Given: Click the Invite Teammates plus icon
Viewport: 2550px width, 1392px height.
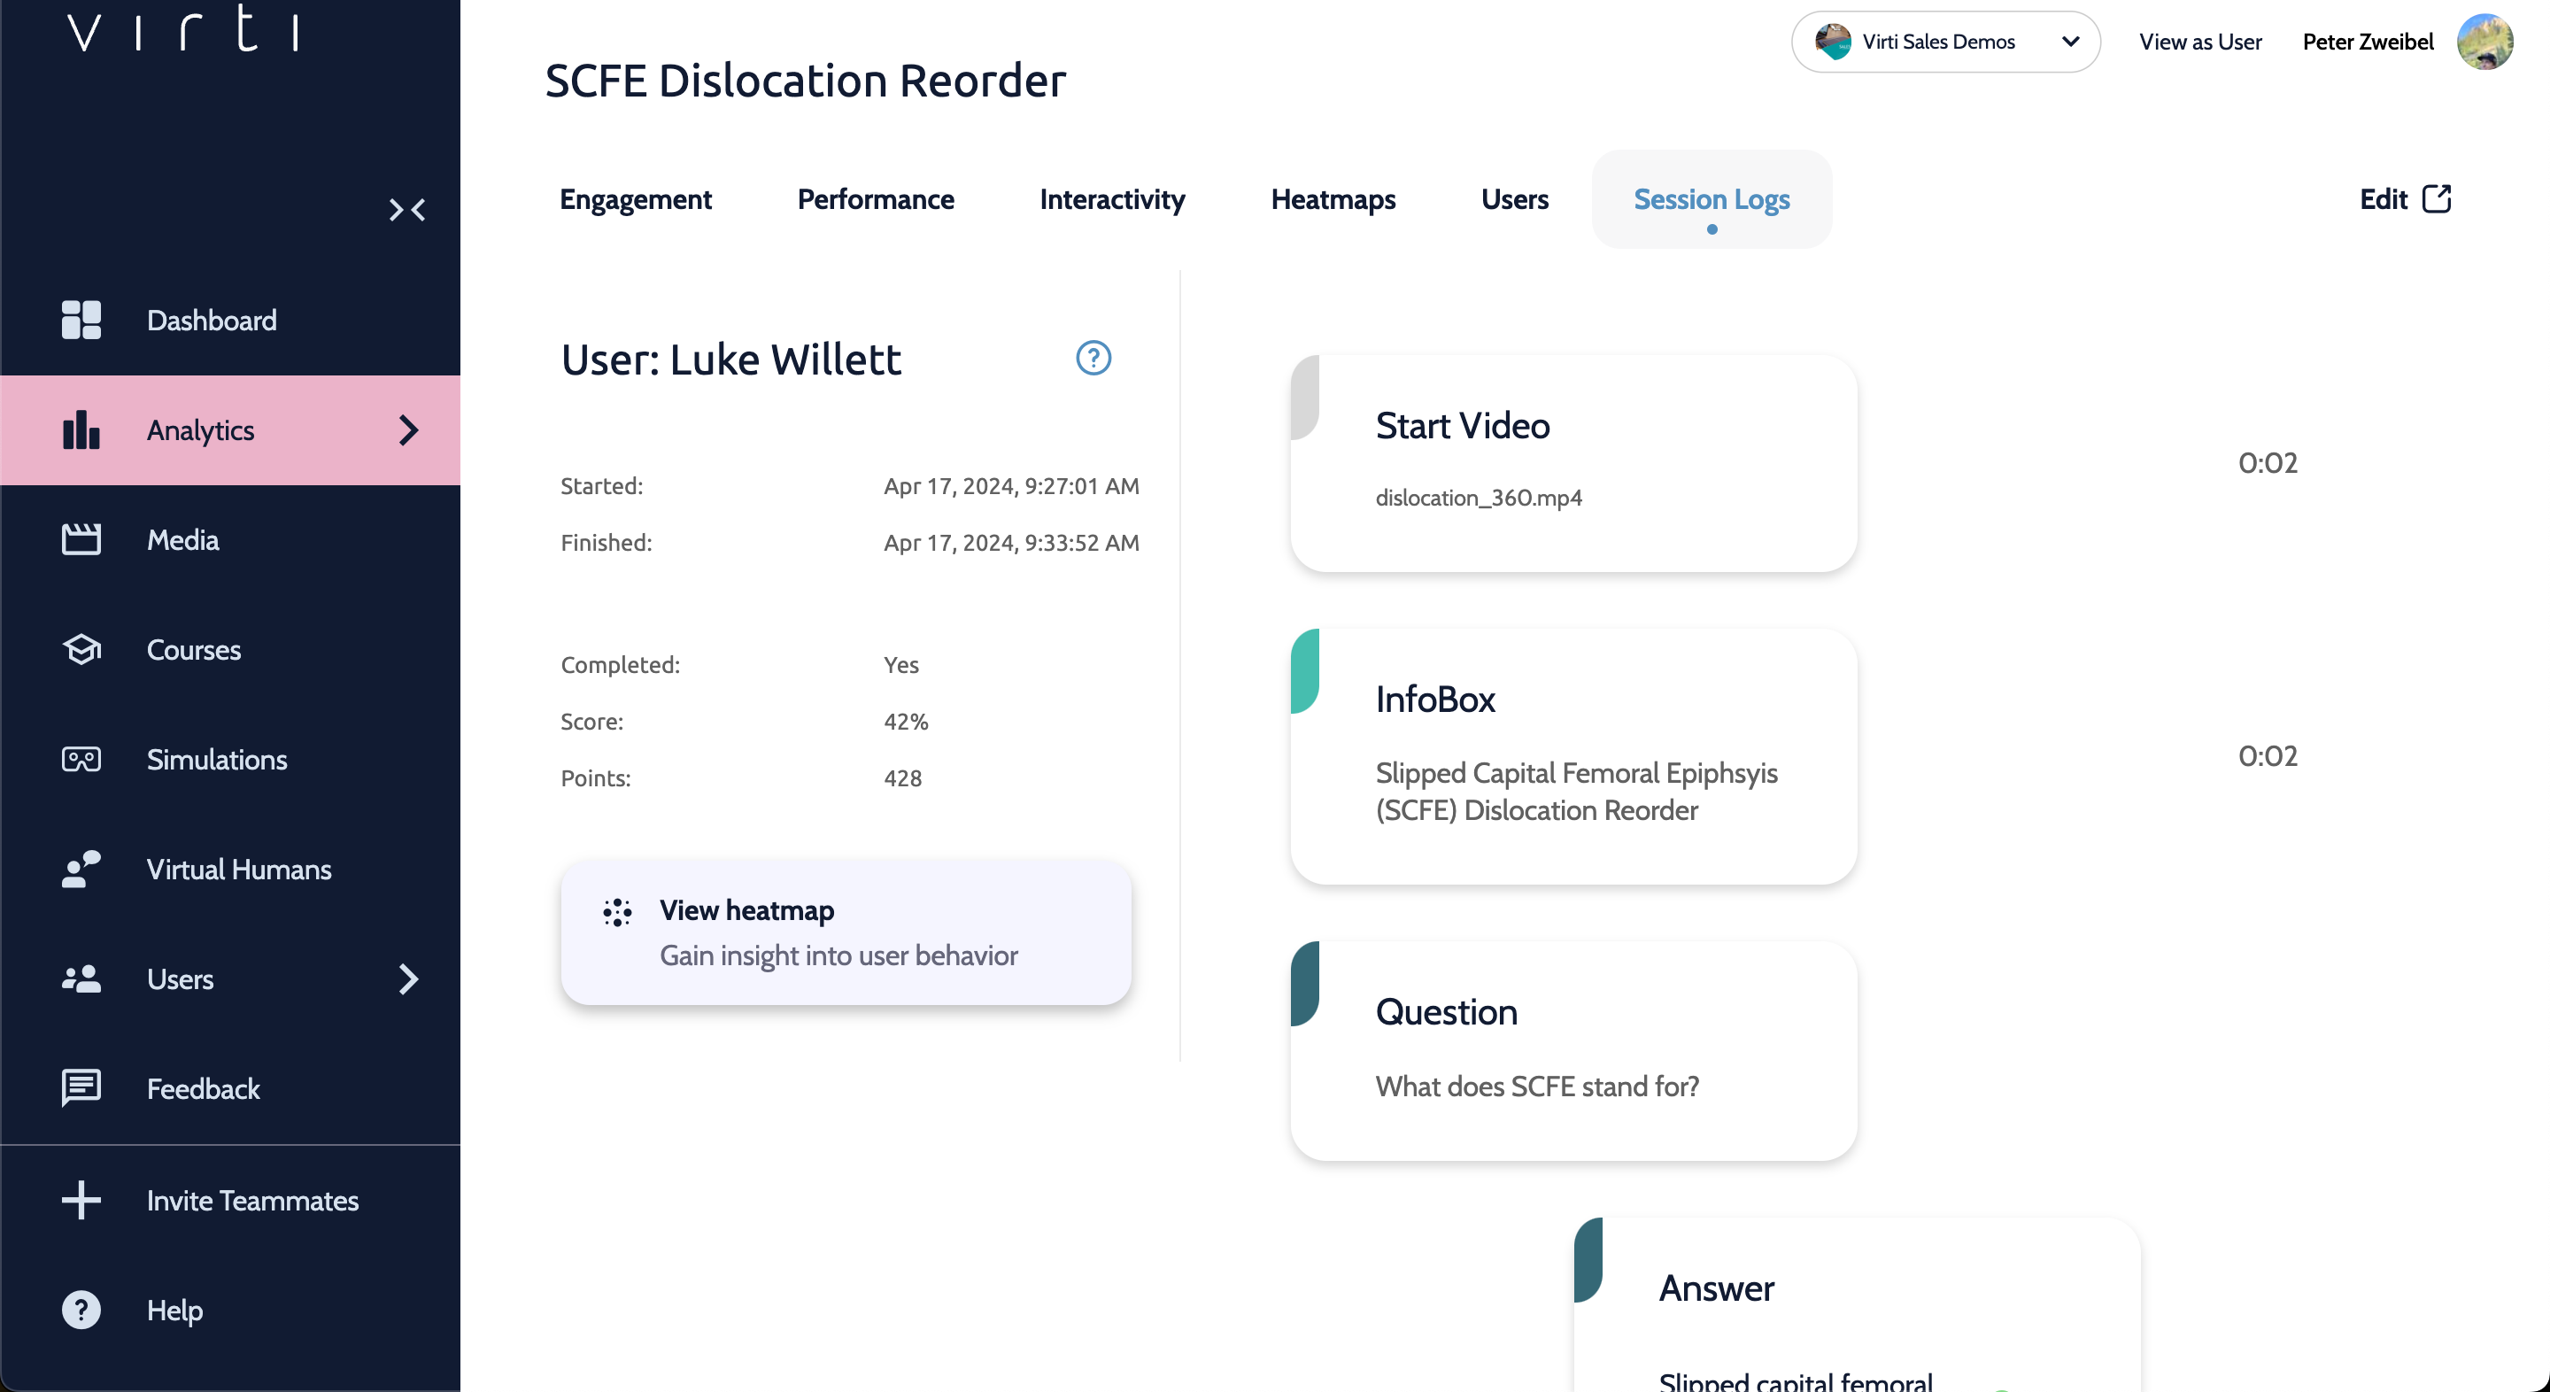Looking at the screenshot, I should pos(81,1199).
